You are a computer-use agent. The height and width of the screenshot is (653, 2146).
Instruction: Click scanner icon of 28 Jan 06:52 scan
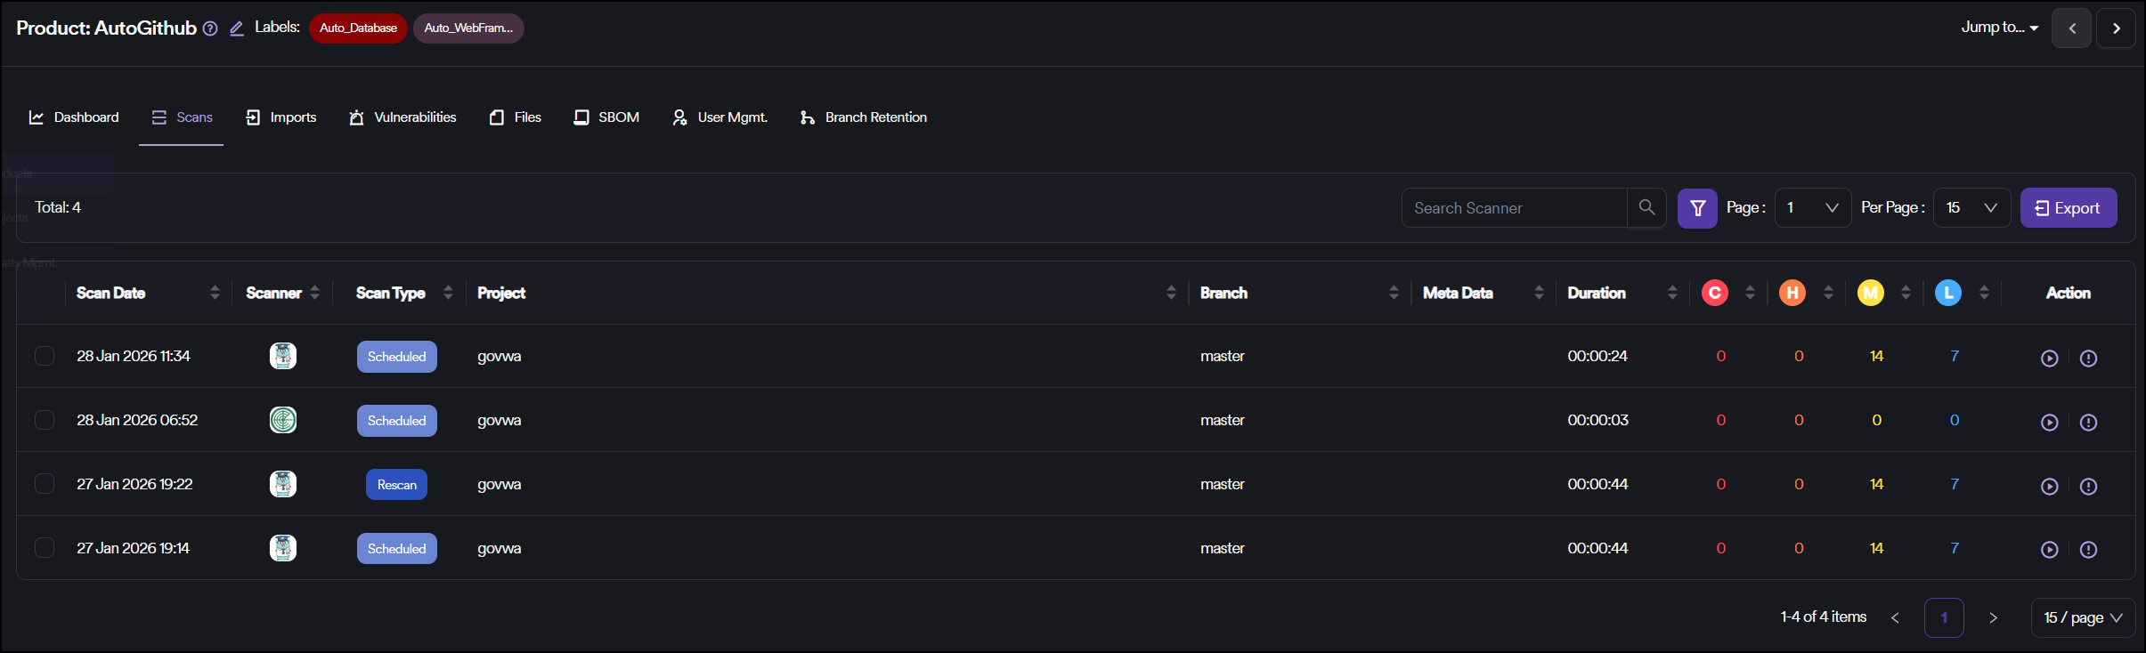(x=283, y=420)
